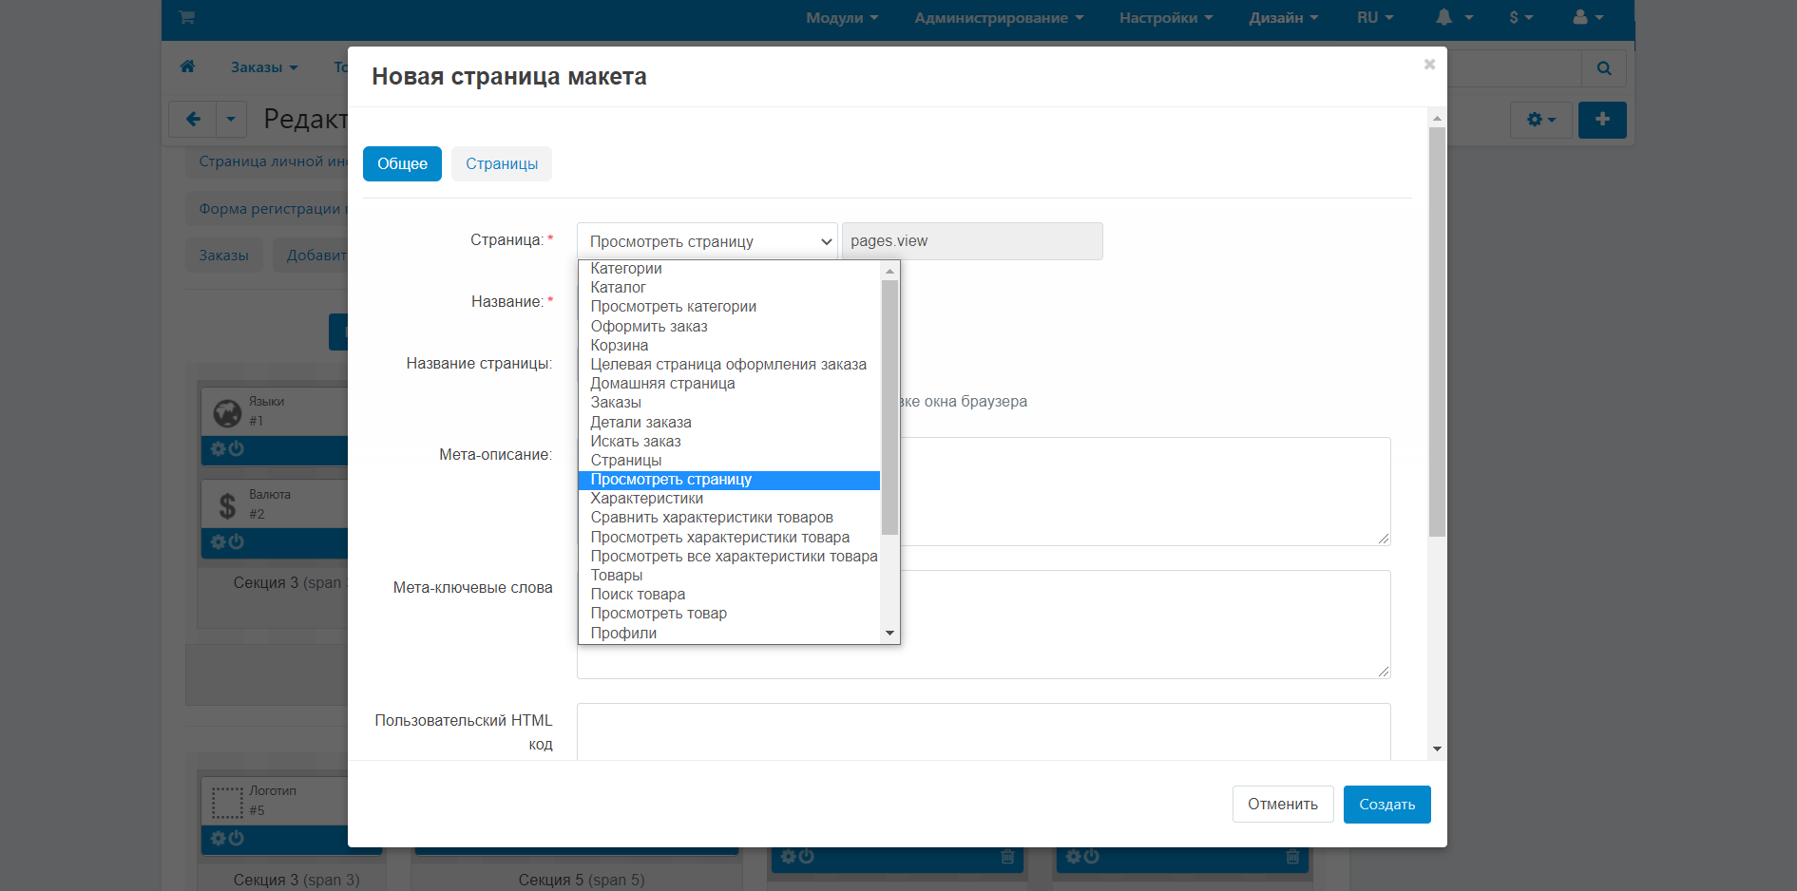Expand the Администрирование menu
The height and width of the screenshot is (891, 1797).
[x=998, y=18]
